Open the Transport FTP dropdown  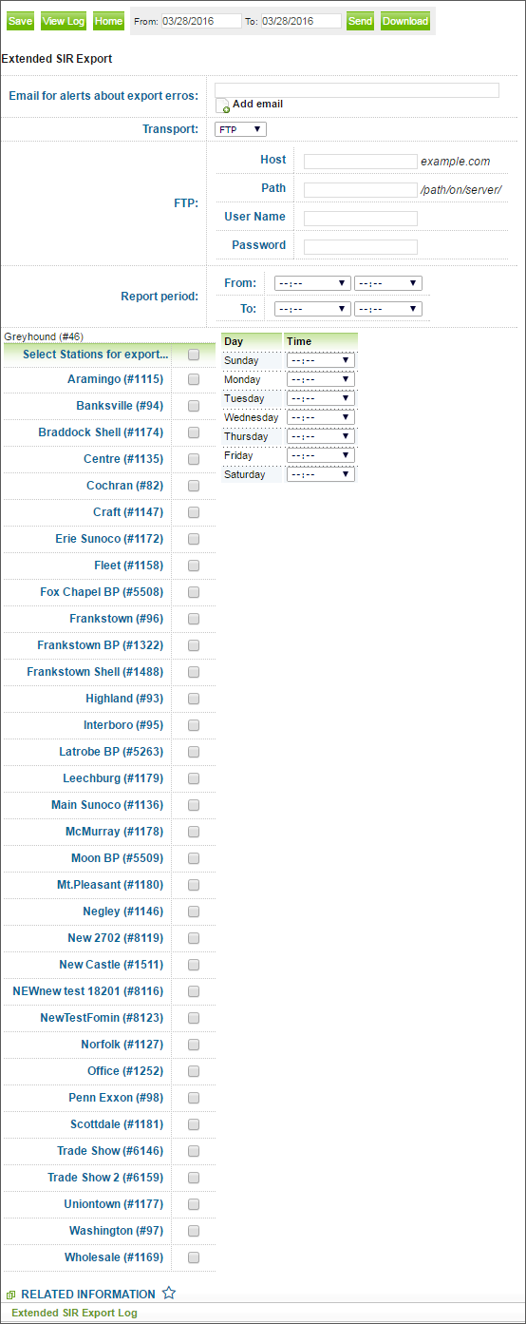click(x=241, y=129)
